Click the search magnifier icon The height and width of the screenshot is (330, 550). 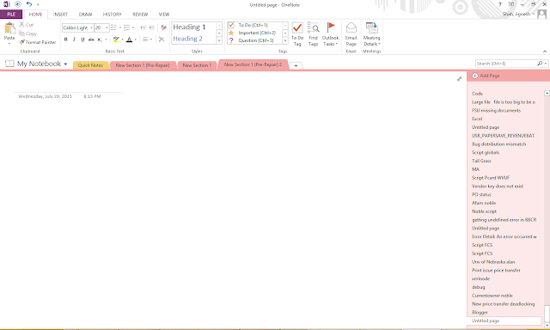click(x=540, y=64)
